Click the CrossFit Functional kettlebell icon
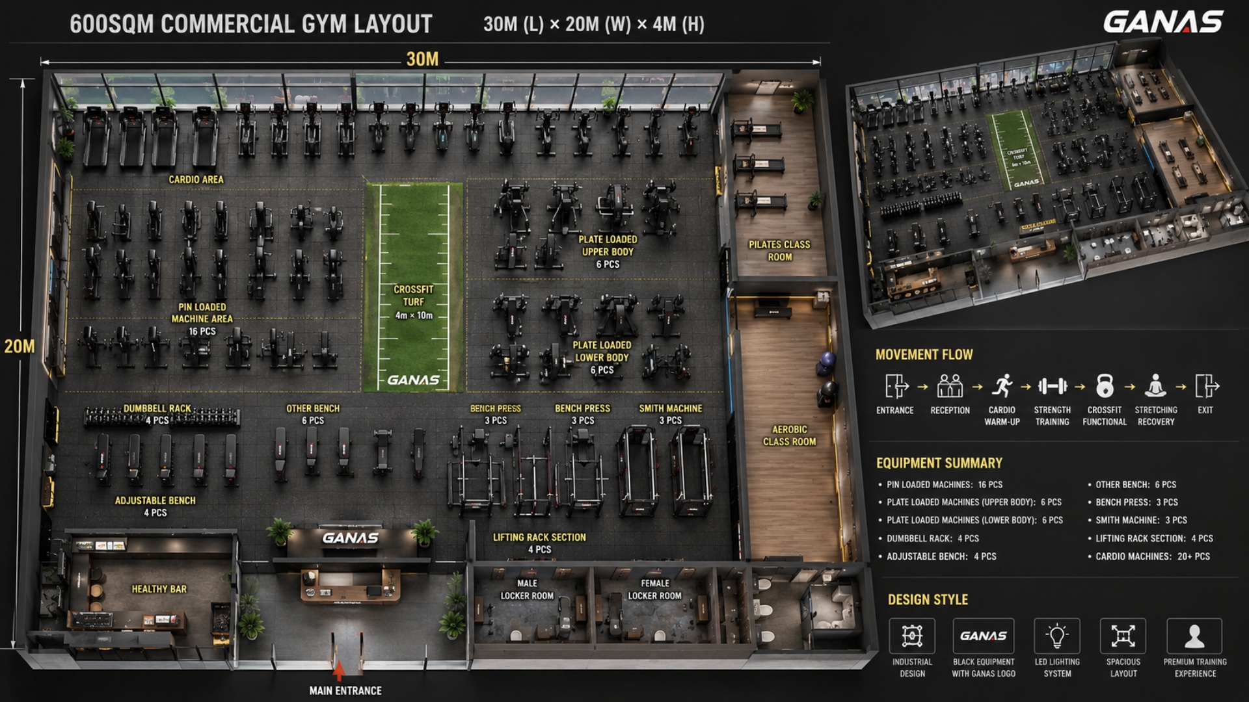The image size is (1249, 702). pos(1105,386)
